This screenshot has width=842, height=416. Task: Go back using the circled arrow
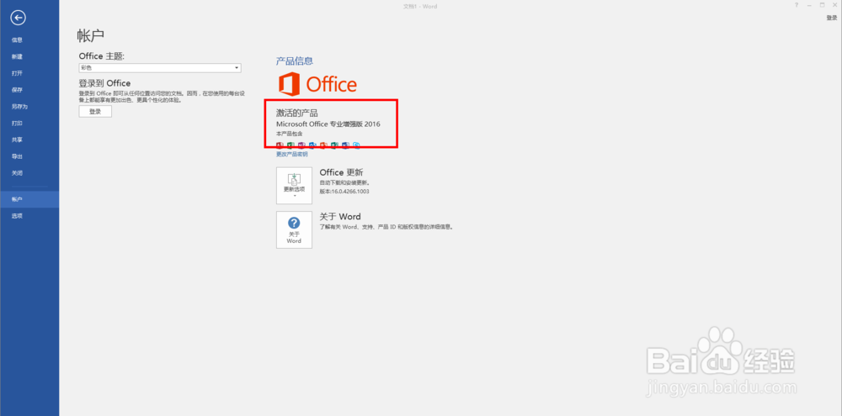coord(19,18)
